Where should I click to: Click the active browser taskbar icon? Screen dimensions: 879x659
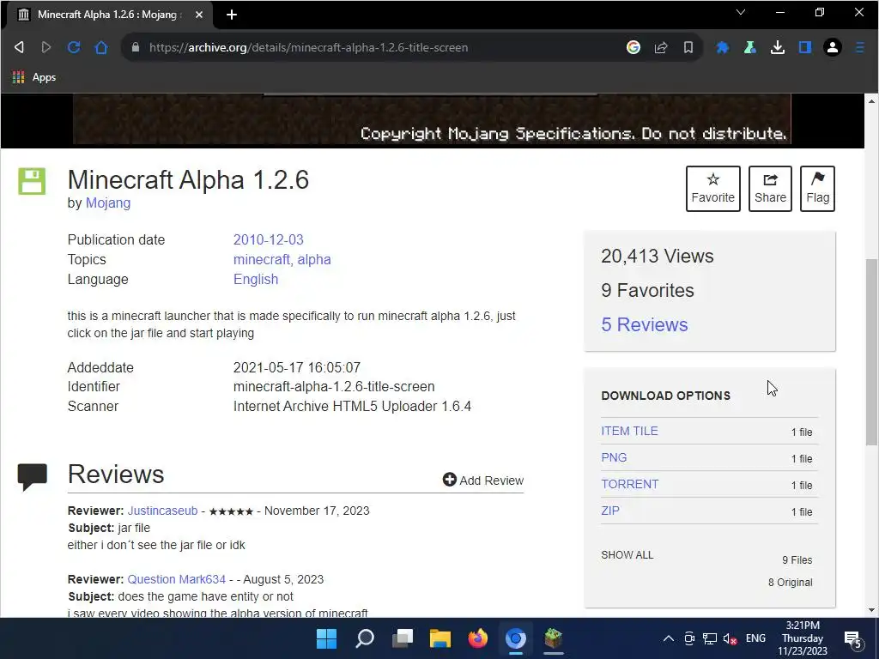(x=516, y=638)
